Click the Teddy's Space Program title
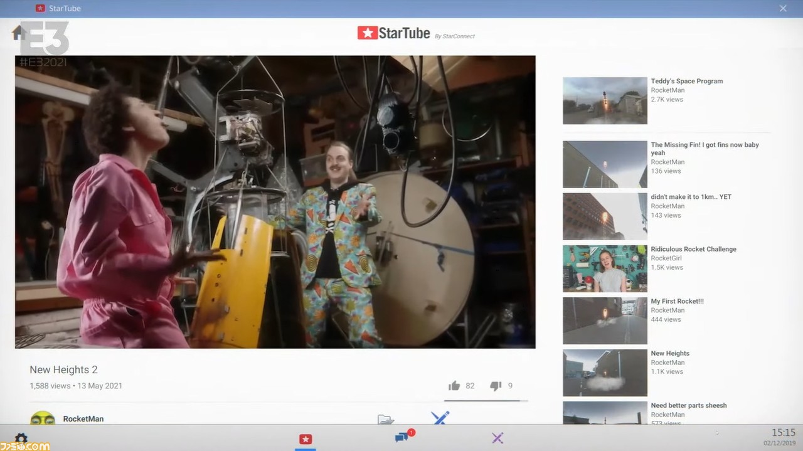Screen dimensions: 803x451 (x=687, y=81)
